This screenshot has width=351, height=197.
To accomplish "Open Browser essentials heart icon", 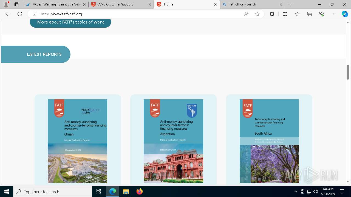I will 321,14.
